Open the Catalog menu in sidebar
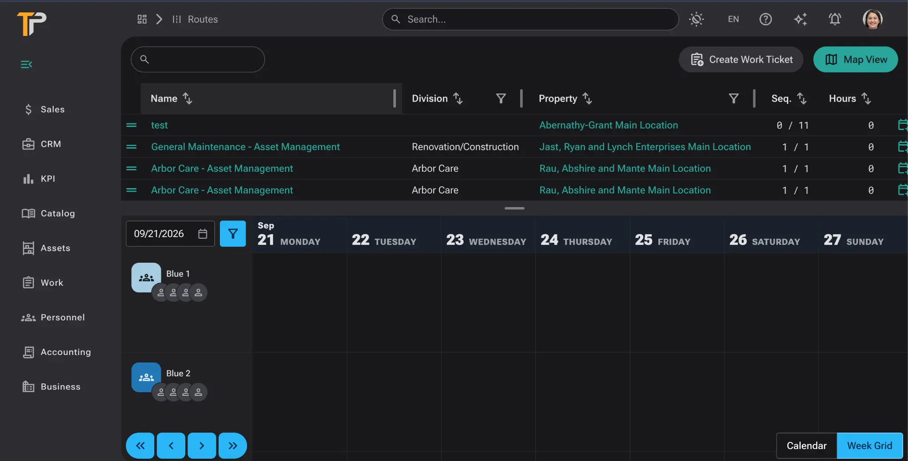 point(49,213)
